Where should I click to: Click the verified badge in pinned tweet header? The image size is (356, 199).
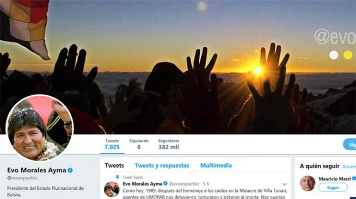tap(166, 183)
